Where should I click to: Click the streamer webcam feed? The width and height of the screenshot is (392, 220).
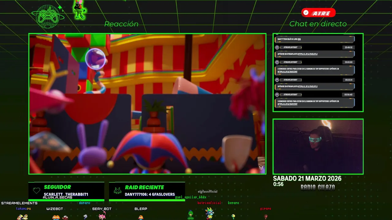(318, 146)
